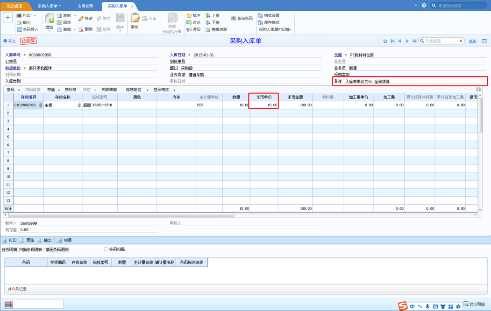Click the 列表联查 search field
491x311 pixels.
pos(441,41)
